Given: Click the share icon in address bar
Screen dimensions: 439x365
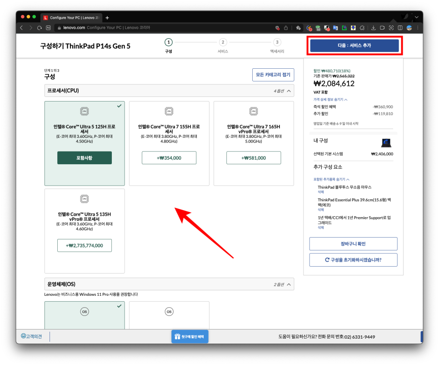Looking at the screenshot, I should 286,28.
